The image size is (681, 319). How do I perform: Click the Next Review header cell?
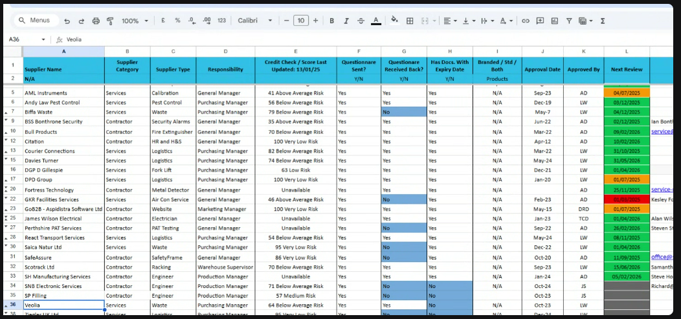(627, 65)
